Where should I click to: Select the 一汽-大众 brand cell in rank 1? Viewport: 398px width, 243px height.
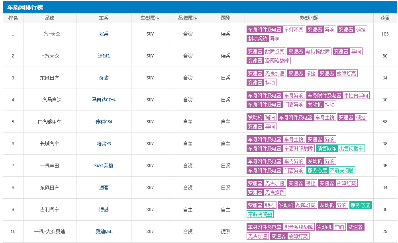tap(49, 34)
